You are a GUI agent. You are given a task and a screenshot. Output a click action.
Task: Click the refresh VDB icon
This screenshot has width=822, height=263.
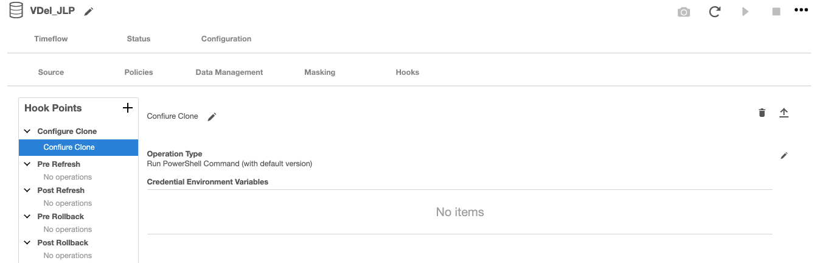click(715, 12)
